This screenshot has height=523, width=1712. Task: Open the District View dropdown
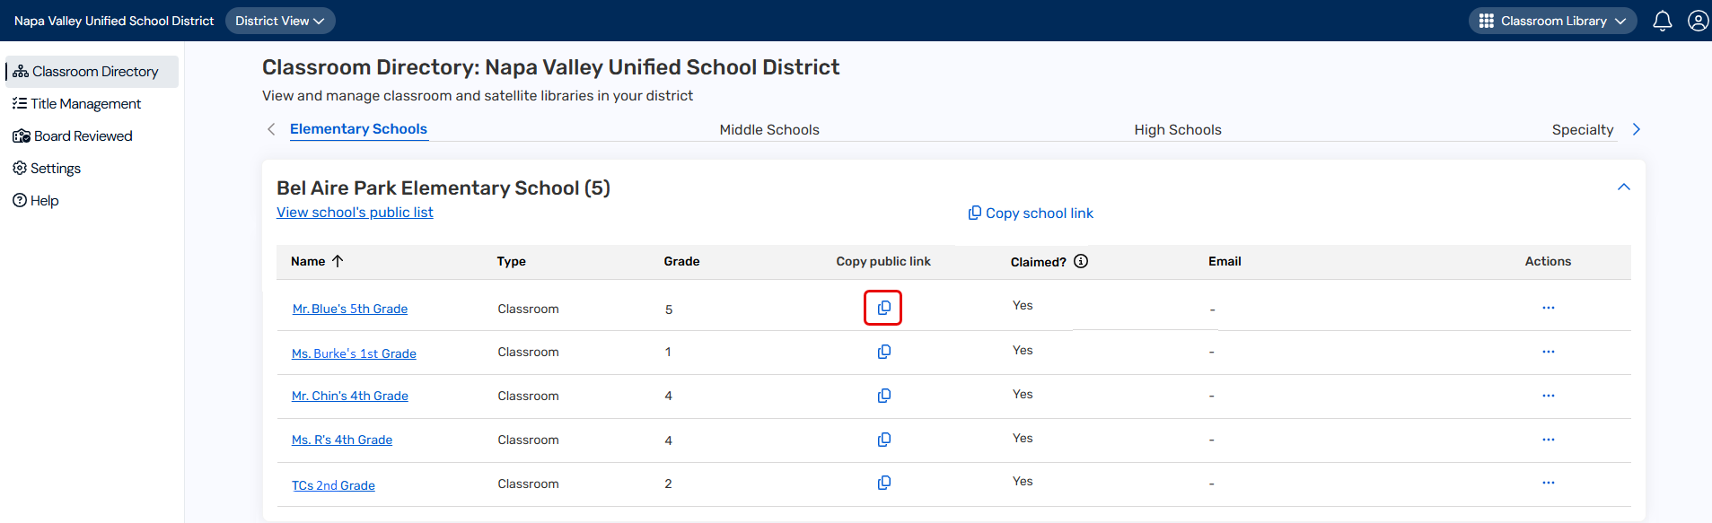coord(279,21)
